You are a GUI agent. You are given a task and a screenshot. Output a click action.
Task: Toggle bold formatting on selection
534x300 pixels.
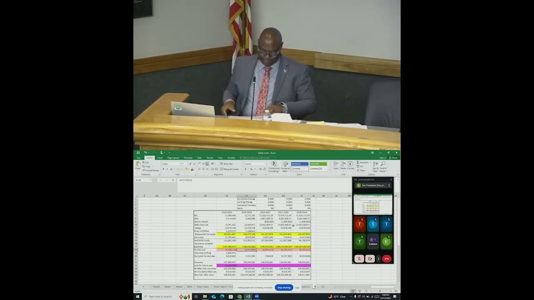pyautogui.click(x=164, y=169)
